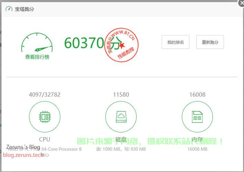Click the 我的排名 button

(176, 42)
